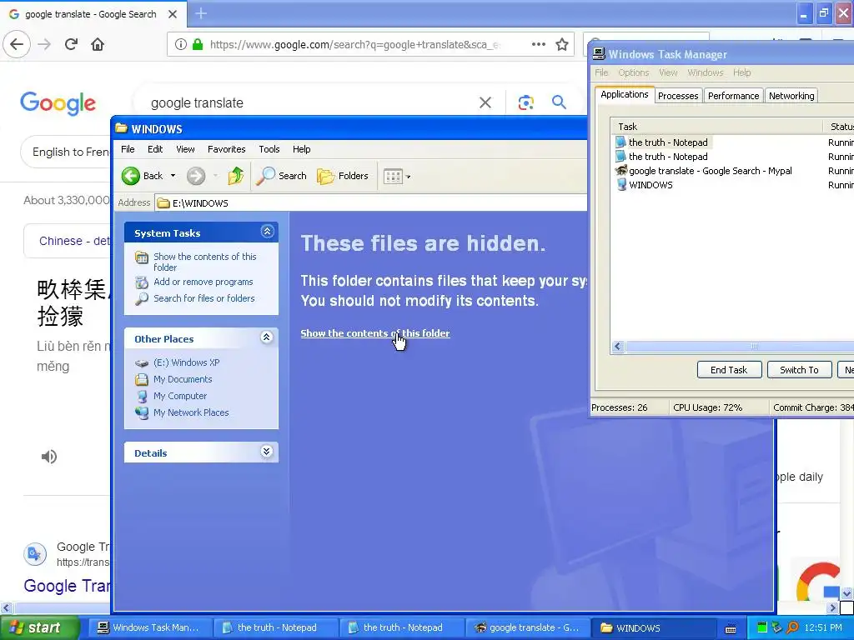
Task: Select the Applications tab in Task Manager
Action: coord(624,94)
